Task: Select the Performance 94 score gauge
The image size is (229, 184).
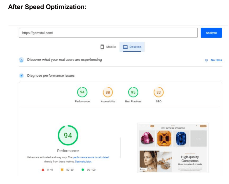Action: point(82,92)
